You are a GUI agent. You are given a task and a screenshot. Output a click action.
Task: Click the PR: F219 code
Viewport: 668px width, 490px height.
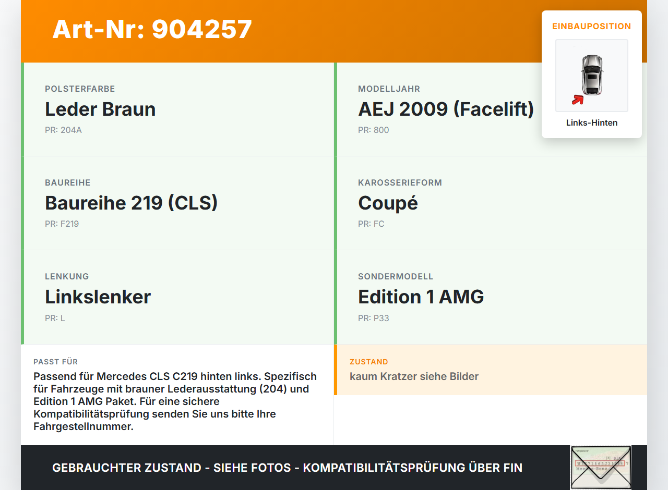tap(62, 224)
